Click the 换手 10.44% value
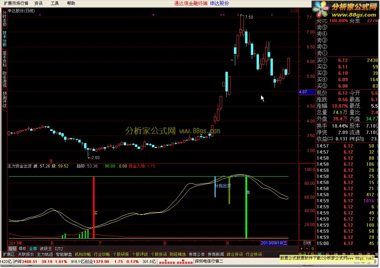The height and width of the screenshot is (268, 380). pyautogui.click(x=340, y=126)
